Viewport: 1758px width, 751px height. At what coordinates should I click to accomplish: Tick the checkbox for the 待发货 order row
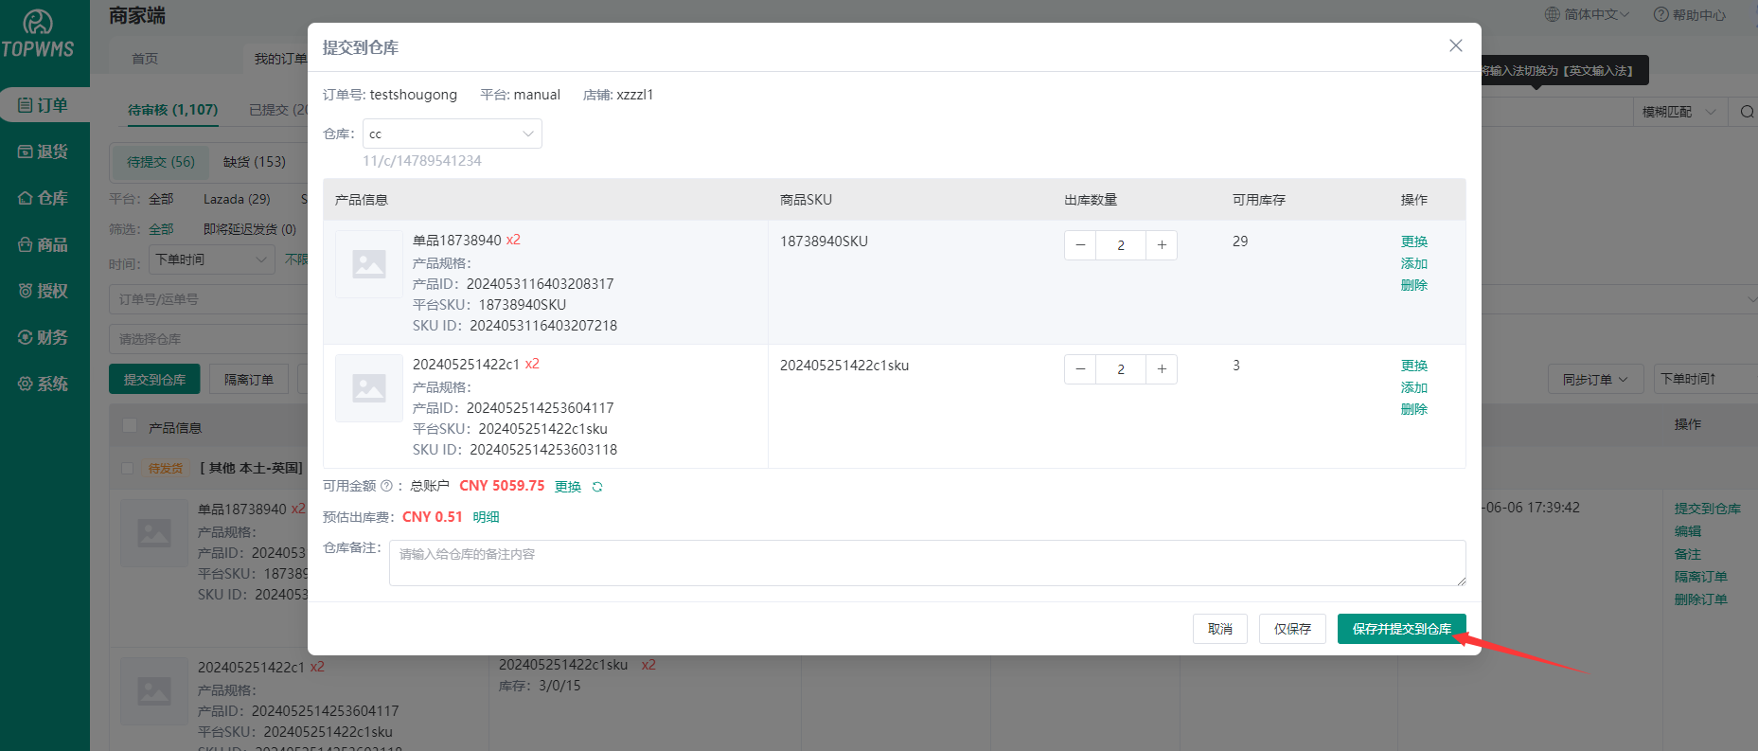tap(128, 468)
